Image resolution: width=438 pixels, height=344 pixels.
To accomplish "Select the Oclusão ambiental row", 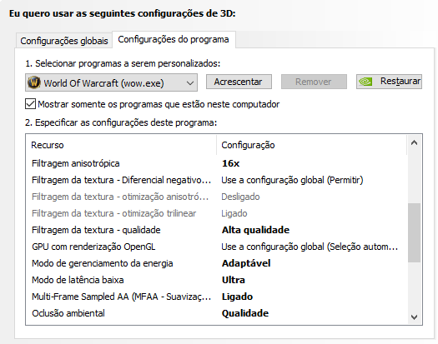I will coord(216,313).
